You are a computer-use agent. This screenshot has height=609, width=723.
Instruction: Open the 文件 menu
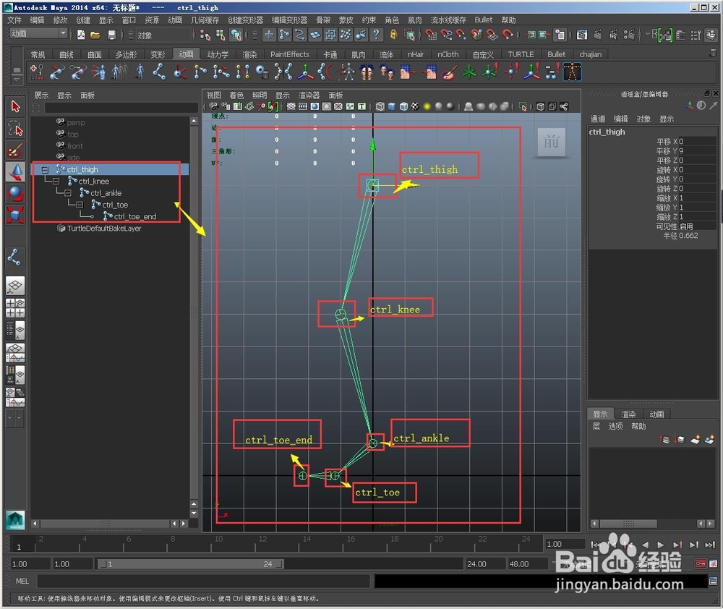[x=14, y=20]
